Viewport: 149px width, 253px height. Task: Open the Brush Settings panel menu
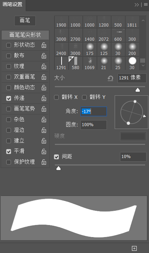(145, 5)
